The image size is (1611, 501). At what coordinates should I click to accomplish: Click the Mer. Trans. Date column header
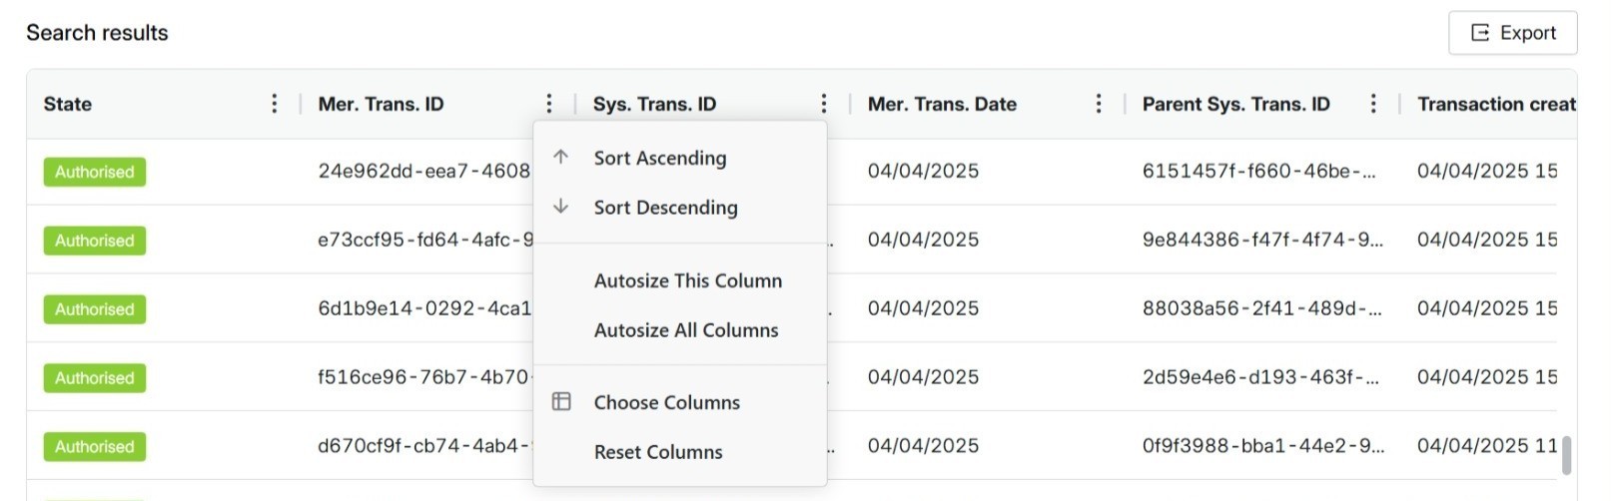(x=942, y=104)
